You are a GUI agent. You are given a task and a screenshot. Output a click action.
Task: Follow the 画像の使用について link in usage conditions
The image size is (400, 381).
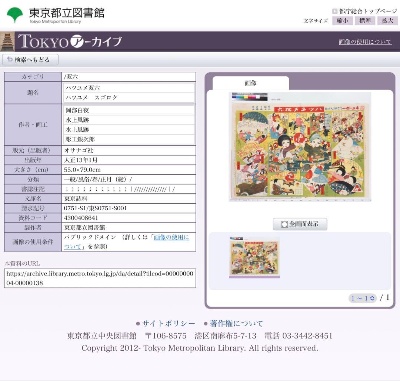171,237
